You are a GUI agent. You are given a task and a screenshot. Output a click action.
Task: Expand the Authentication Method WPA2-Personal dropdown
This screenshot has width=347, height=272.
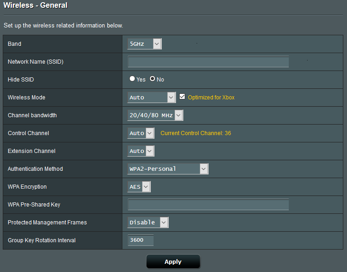(x=168, y=169)
